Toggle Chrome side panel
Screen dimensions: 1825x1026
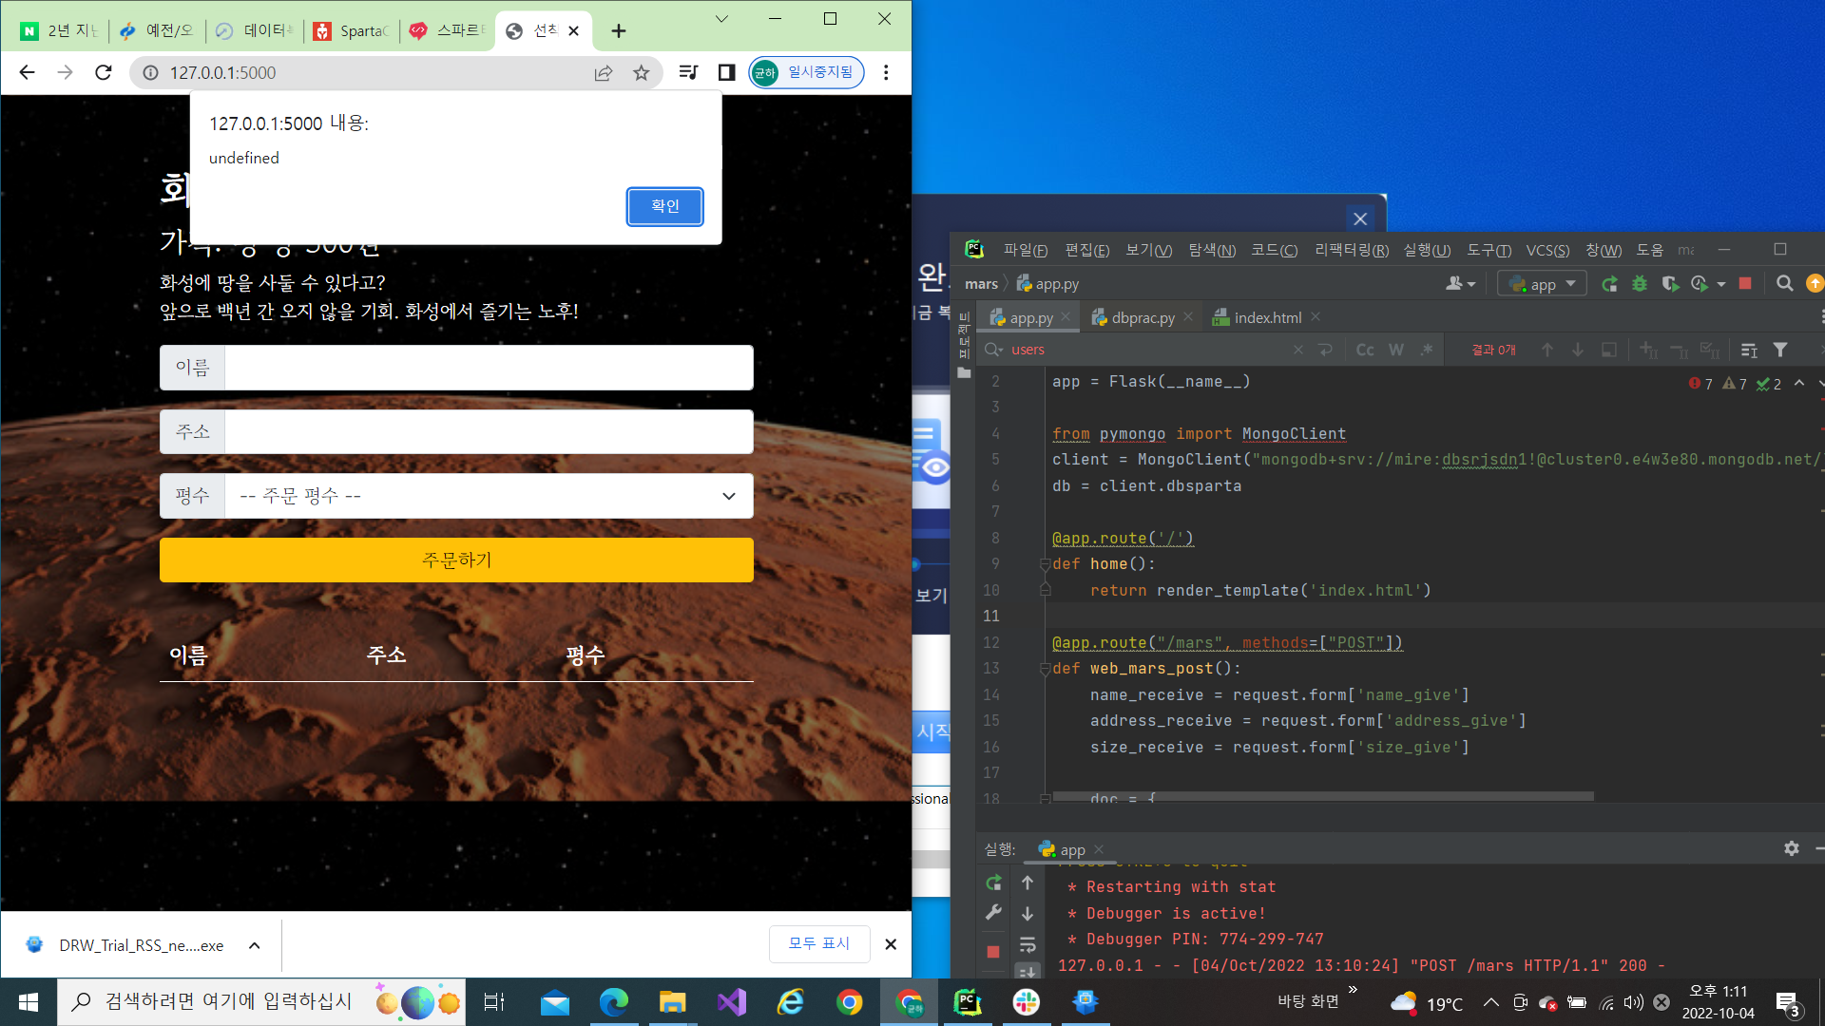(x=727, y=72)
